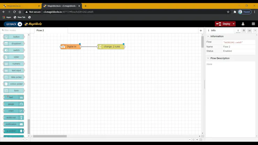Open the Deploy options dropdown arrow

pyautogui.click(x=234, y=24)
